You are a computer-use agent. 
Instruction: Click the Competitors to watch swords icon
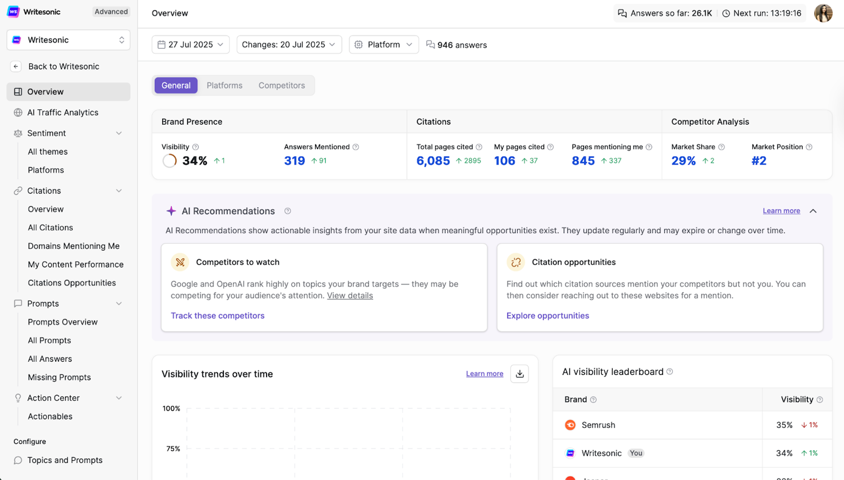click(x=180, y=262)
